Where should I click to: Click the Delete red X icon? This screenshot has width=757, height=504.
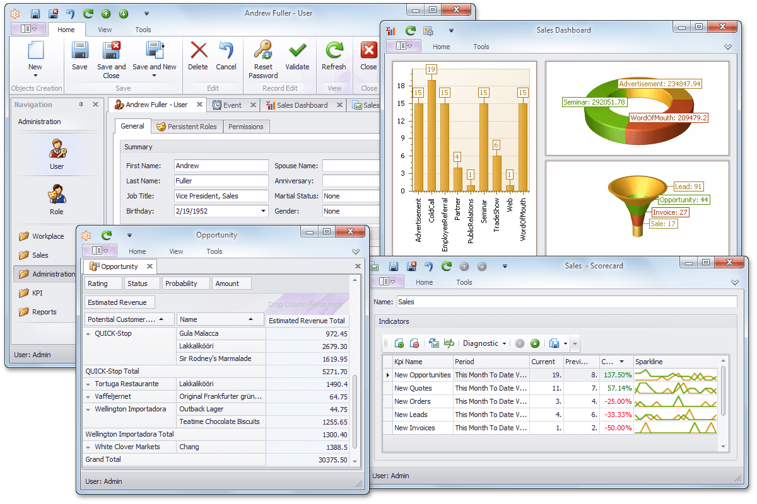(198, 51)
